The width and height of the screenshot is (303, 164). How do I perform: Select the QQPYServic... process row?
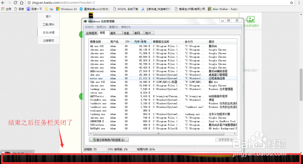[163, 96]
